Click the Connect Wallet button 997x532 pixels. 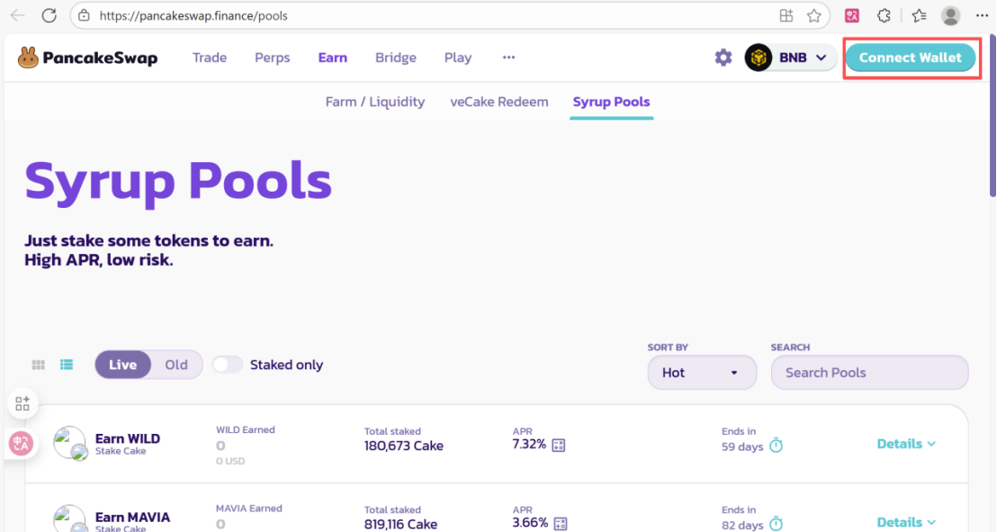pyautogui.click(x=911, y=58)
